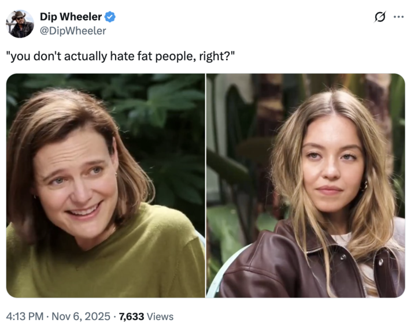Open the three-dot more options menu
Screen dimensions: 414x331
(x=398, y=17)
